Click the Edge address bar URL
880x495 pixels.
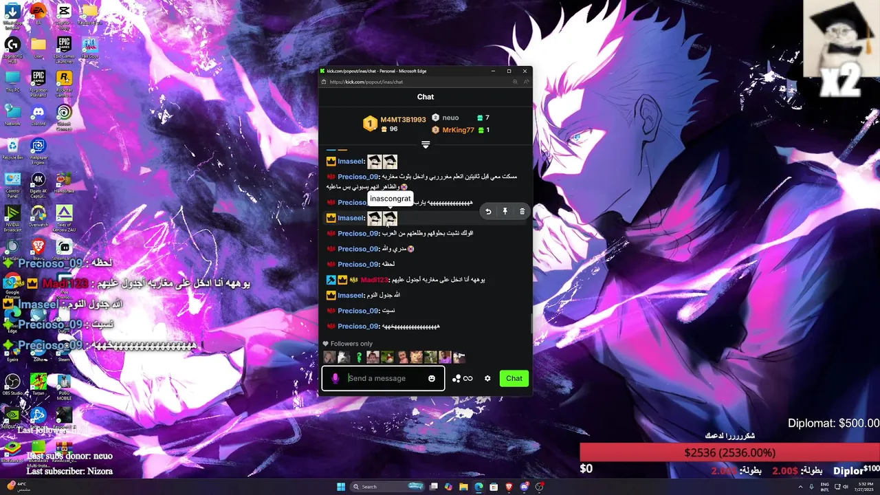tap(366, 82)
